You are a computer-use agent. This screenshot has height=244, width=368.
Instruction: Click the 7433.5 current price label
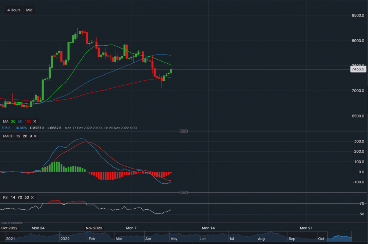point(358,69)
